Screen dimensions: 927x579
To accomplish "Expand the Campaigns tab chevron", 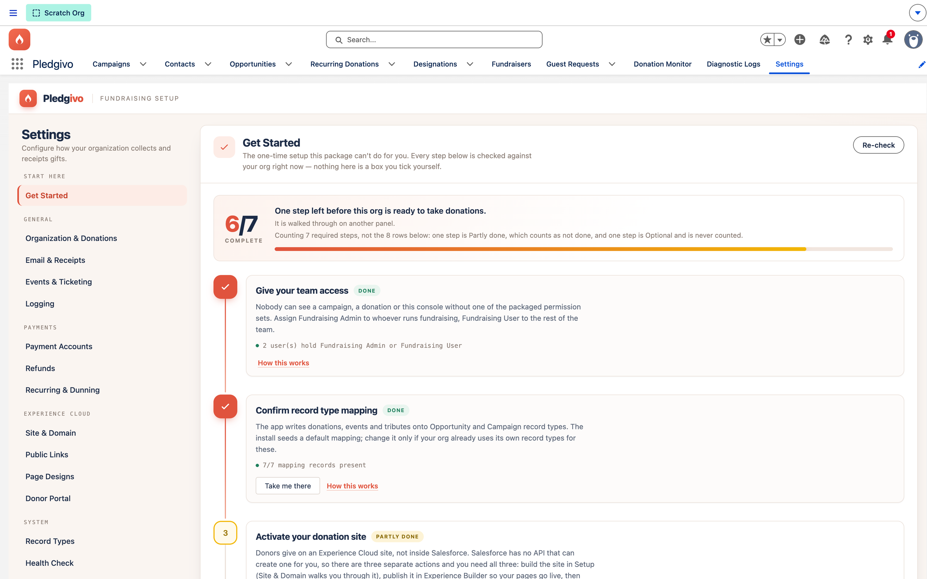I will [143, 64].
